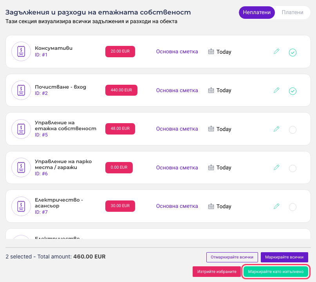Click the ID: #1 label

41,55
